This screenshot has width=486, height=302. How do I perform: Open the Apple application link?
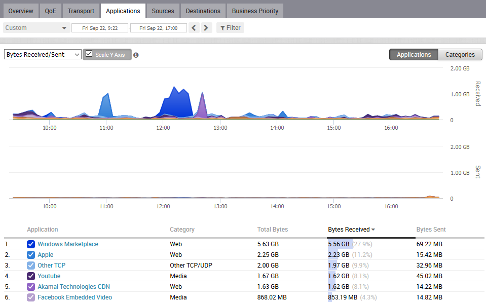click(46, 255)
